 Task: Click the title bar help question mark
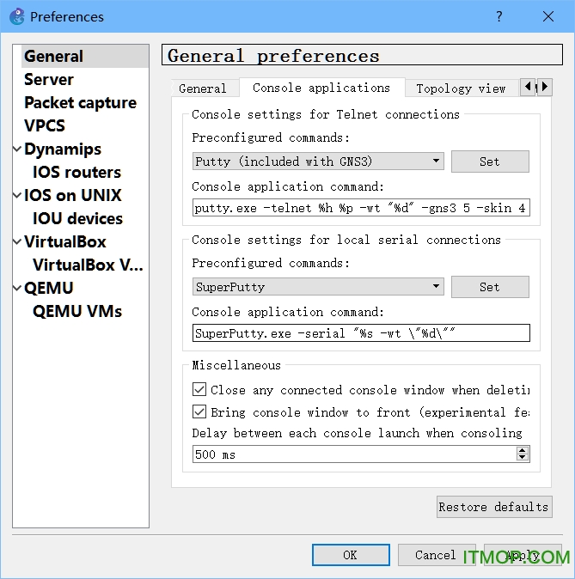499,16
